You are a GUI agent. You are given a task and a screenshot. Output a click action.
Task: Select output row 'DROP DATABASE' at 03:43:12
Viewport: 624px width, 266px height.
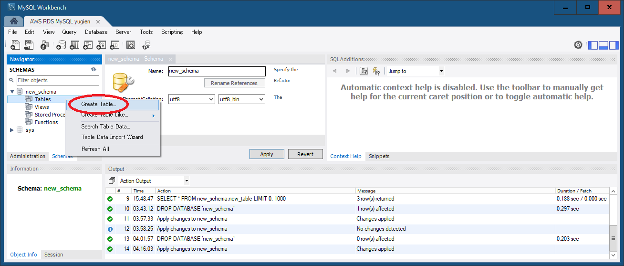(x=357, y=209)
